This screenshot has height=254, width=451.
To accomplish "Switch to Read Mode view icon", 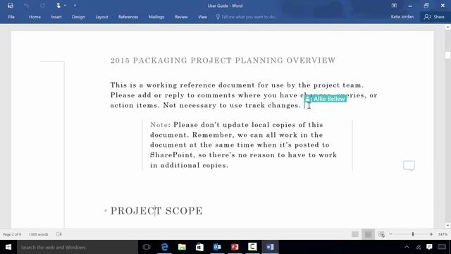I will 355,234.
